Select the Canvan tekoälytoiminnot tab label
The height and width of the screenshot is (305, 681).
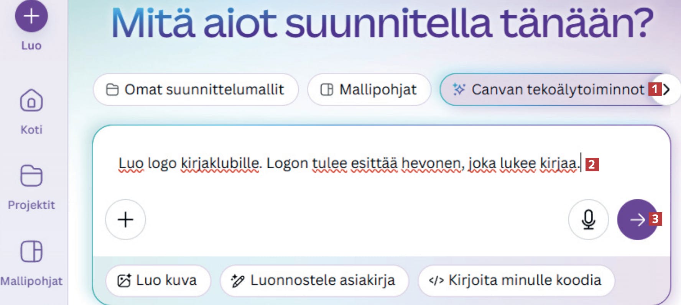coord(558,90)
